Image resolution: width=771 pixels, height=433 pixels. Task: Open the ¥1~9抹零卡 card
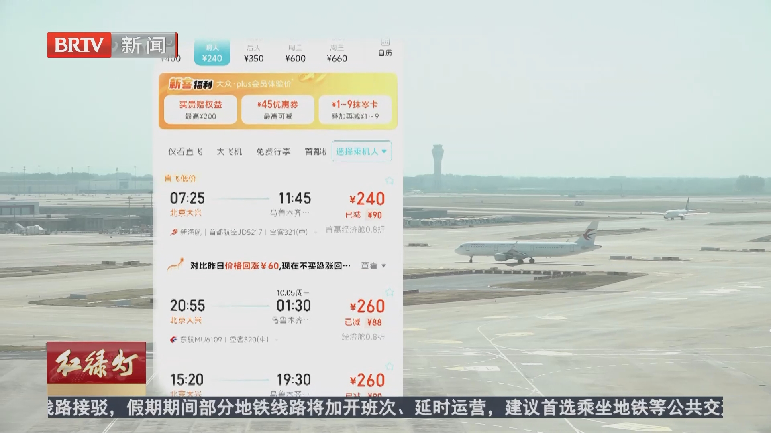click(x=355, y=109)
